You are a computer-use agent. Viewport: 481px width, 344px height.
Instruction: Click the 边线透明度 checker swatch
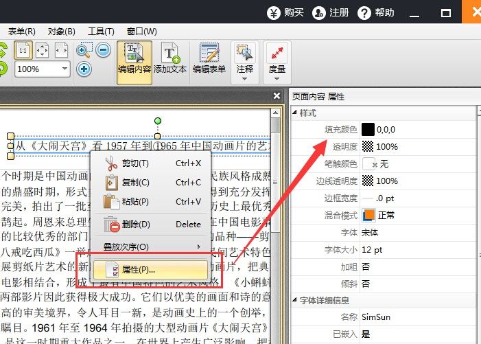(368, 181)
